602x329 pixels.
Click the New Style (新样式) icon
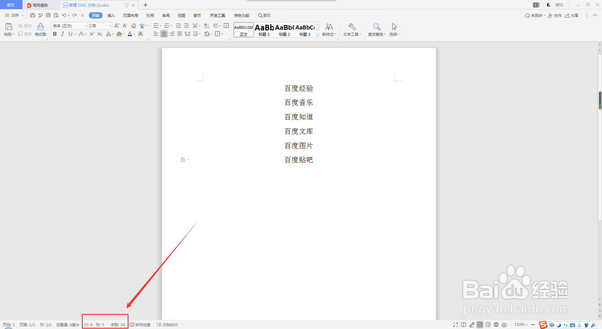(x=329, y=27)
